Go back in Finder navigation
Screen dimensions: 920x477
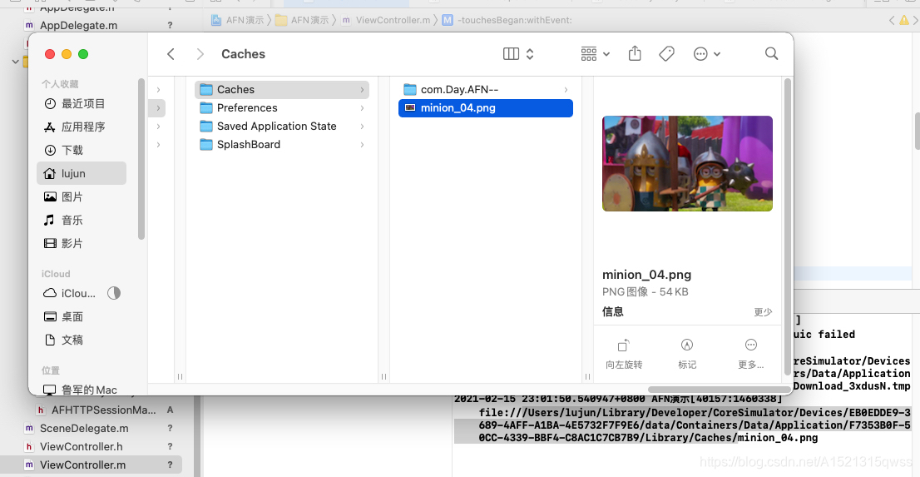click(x=171, y=54)
